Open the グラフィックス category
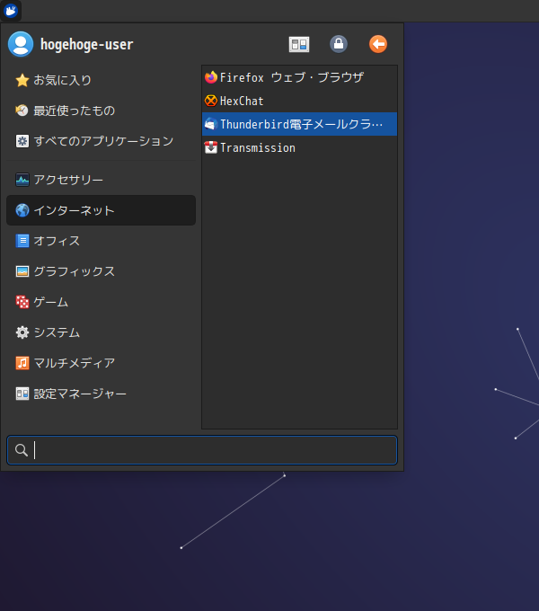This screenshot has height=611, width=539. [x=101, y=271]
